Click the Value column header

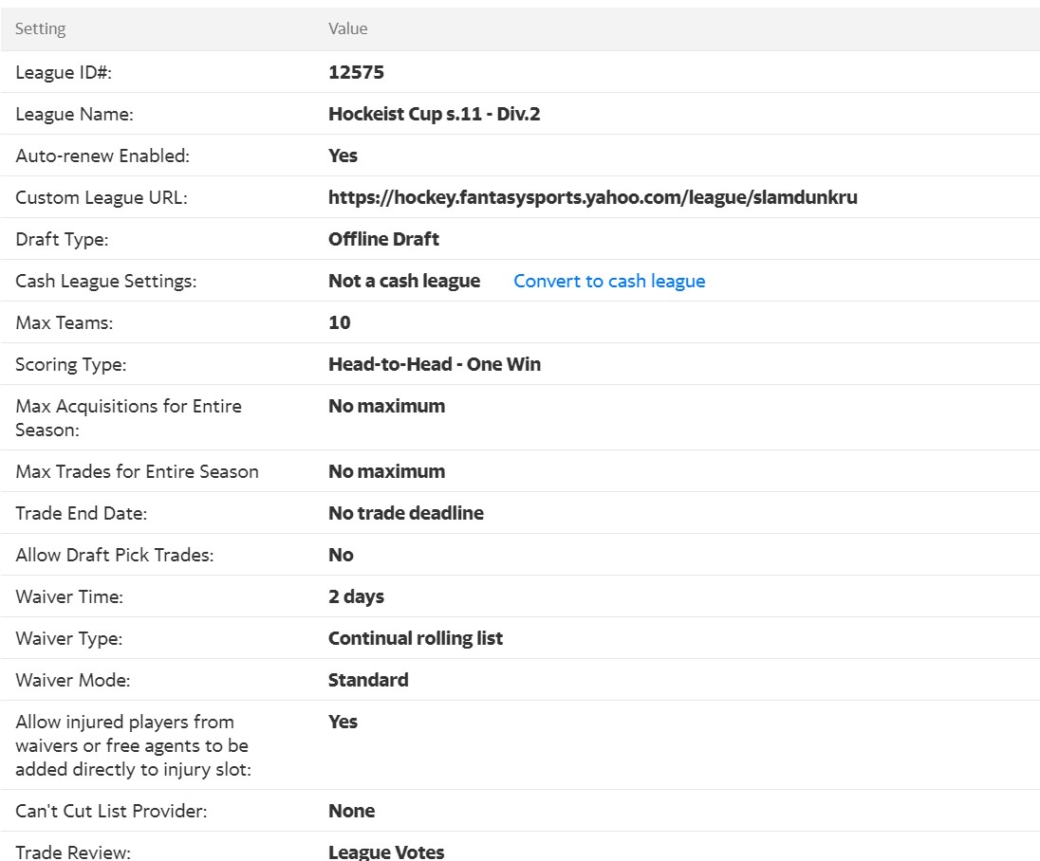click(347, 28)
